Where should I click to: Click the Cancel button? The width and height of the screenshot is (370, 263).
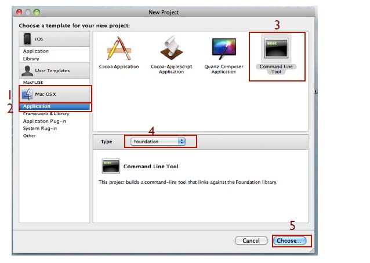(251, 240)
